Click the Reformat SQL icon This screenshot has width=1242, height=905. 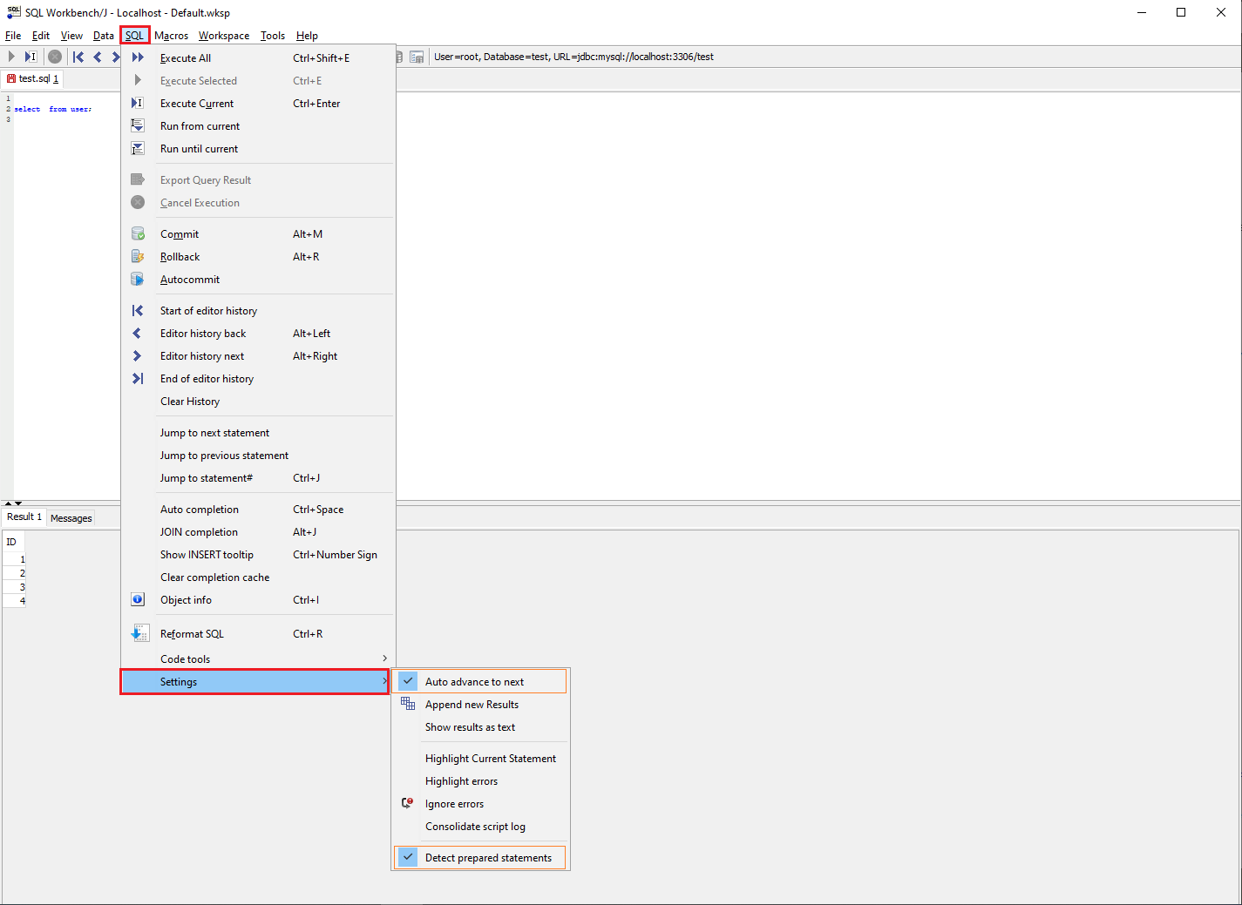click(x=139, y=633)
